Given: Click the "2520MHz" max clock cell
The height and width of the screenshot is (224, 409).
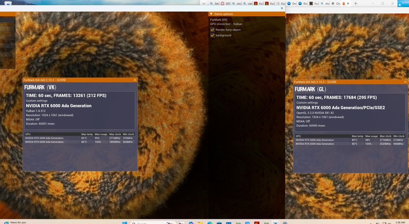Looking at the screenshot, I should (385, 144).
